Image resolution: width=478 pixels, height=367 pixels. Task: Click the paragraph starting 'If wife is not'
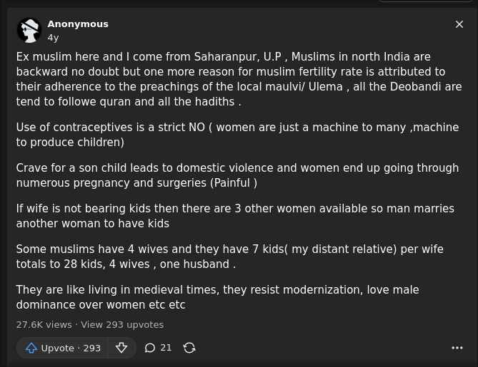point(235,216)
